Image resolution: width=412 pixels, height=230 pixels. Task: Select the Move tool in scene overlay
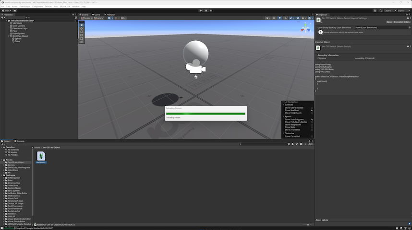point(82,28)
